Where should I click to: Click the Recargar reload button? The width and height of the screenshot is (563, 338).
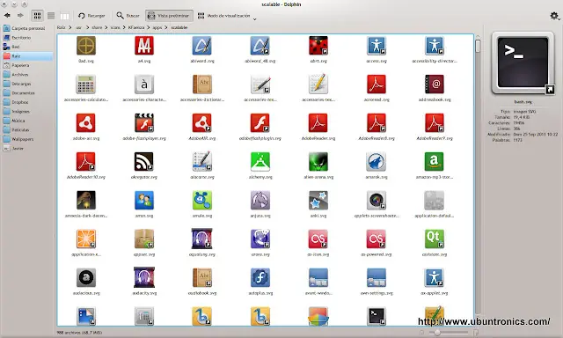coord(91,16)
